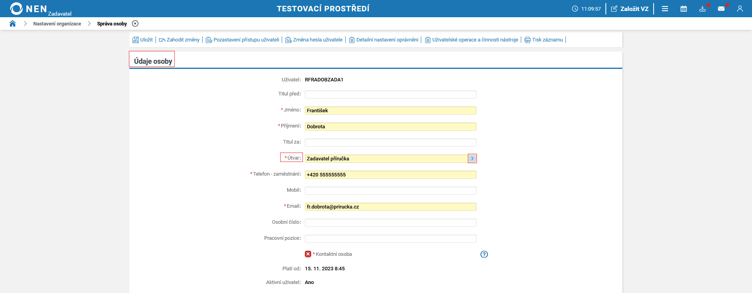This screenshot has width=752, height=293.
Task: Close the Správa osoby breadcrumb tab
Action: point(135,23)
